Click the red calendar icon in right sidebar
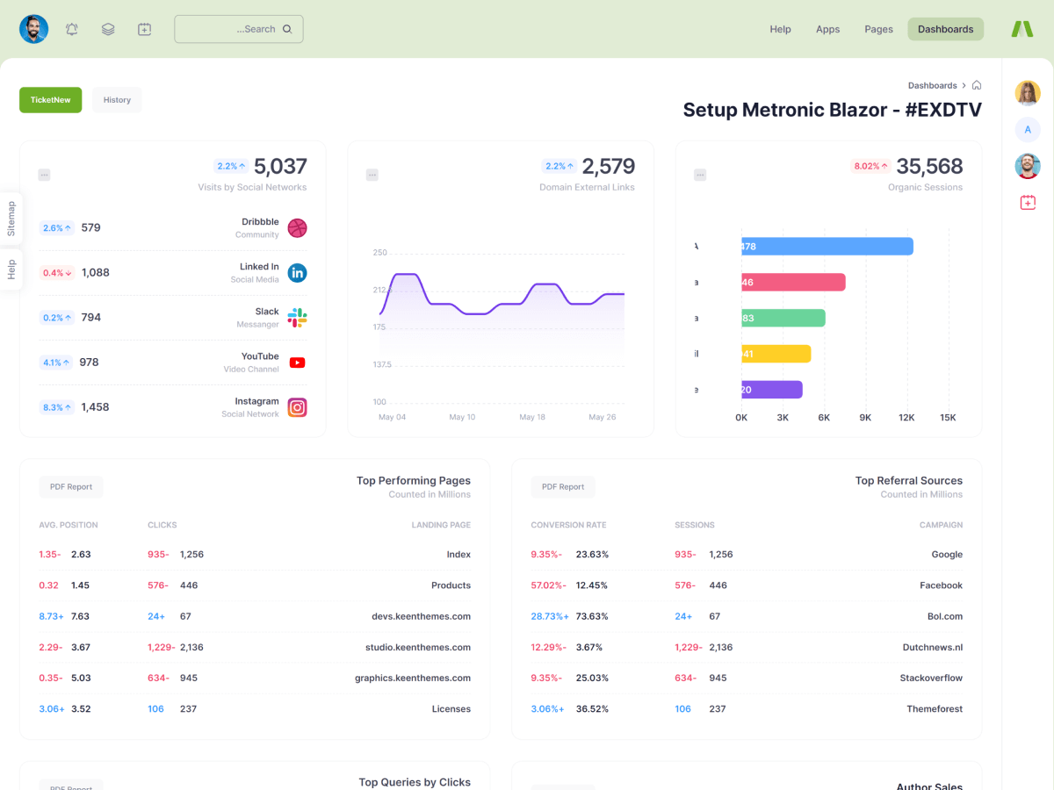 (x=1028, y=203)
